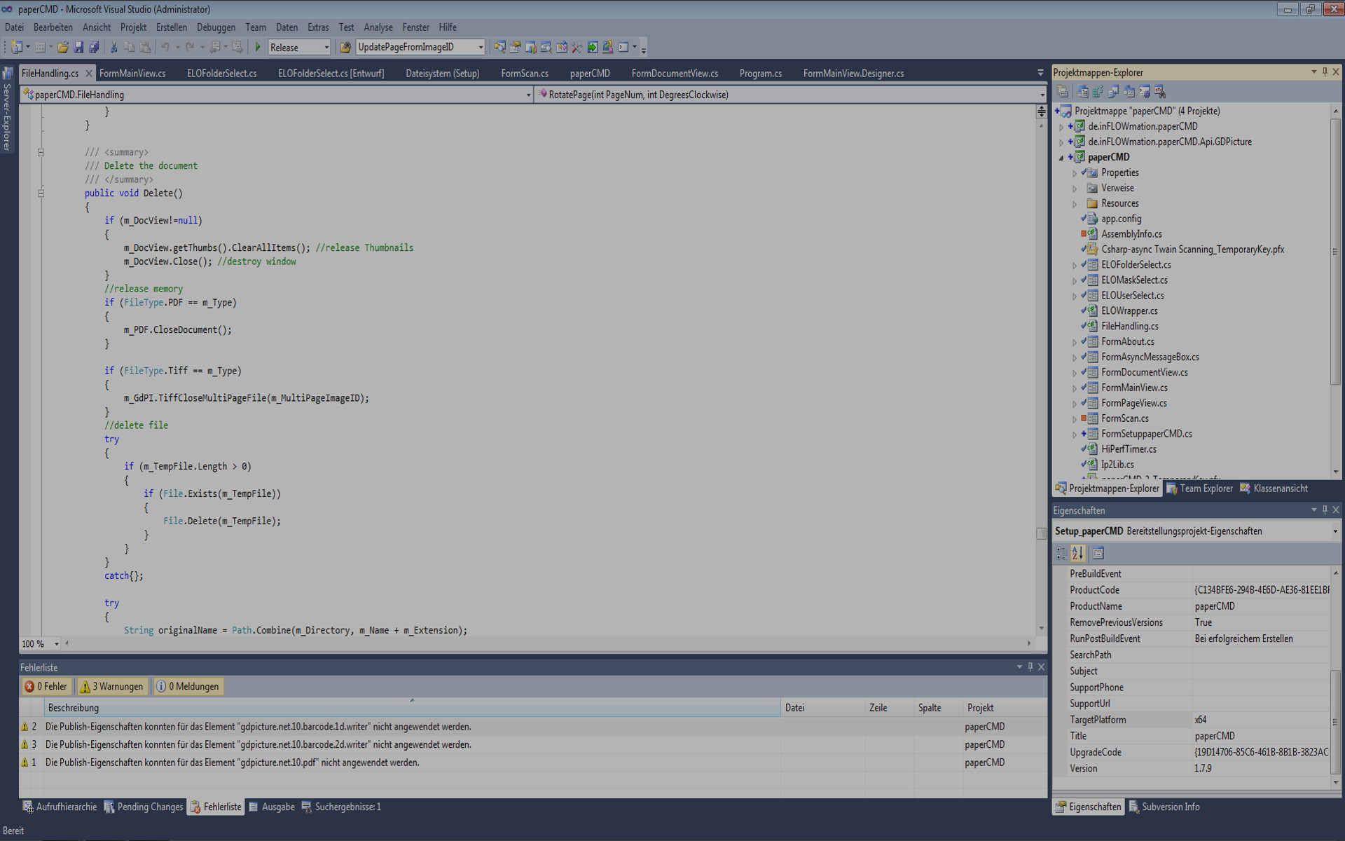Click the Cut scissors icon

113,47
